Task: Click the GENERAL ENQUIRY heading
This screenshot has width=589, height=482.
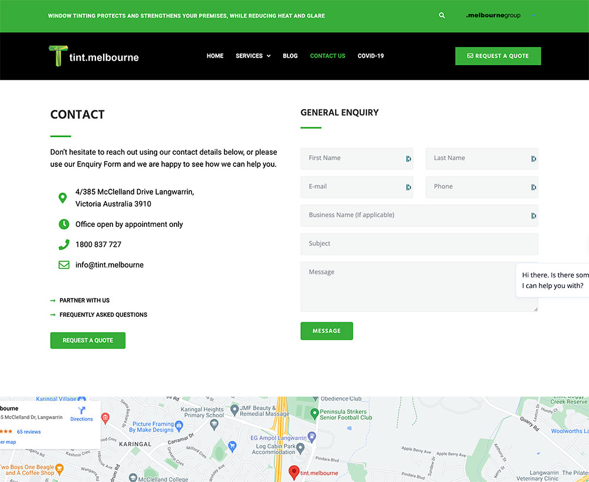Action: click(x=340, y=112)
